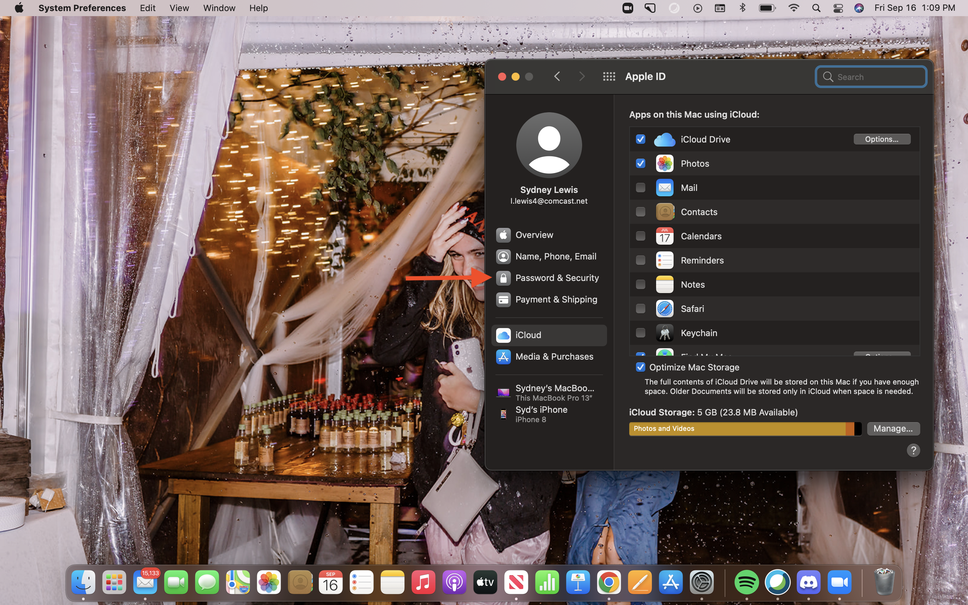968x605 pixels.
Task: Activate Siri from the menu bar
Action: click(x=859, y=8)
